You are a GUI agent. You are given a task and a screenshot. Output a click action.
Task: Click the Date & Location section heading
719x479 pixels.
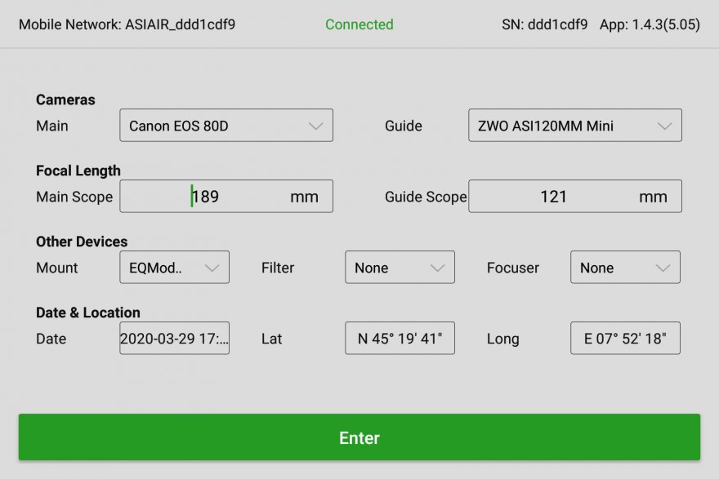tap(88, 313)
